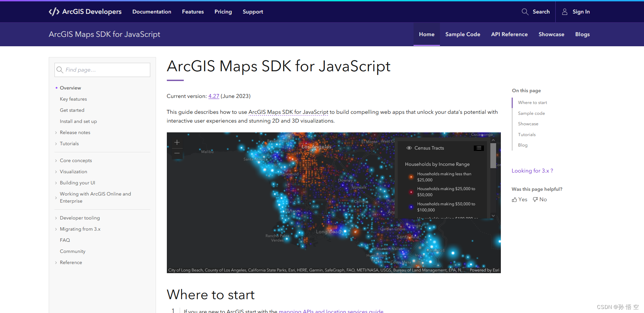Expand the Core concepts tree item
644x313 pixels.
56,161
